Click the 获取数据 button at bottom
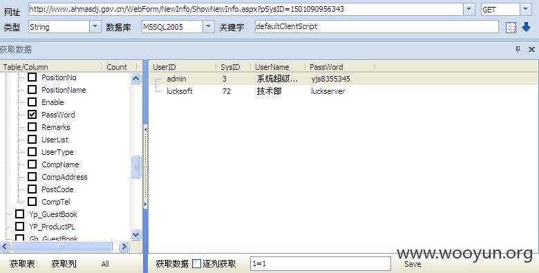This screenshot has width=539, height=273. click(x=172, y=264)
